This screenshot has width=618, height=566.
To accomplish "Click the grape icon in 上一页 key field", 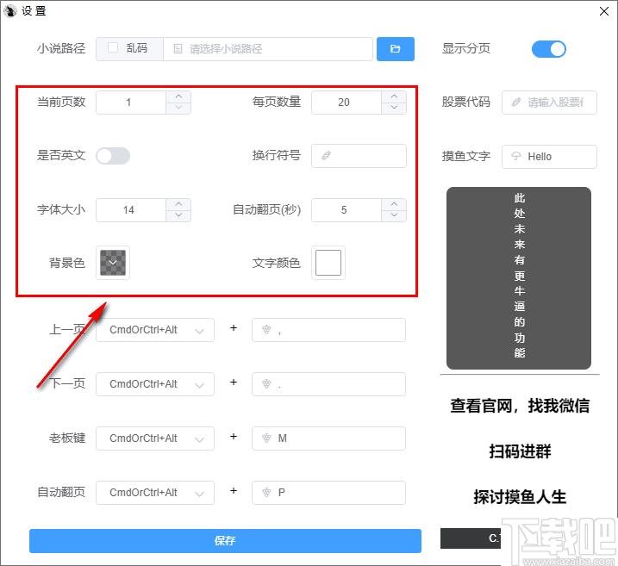I will 267,329.
